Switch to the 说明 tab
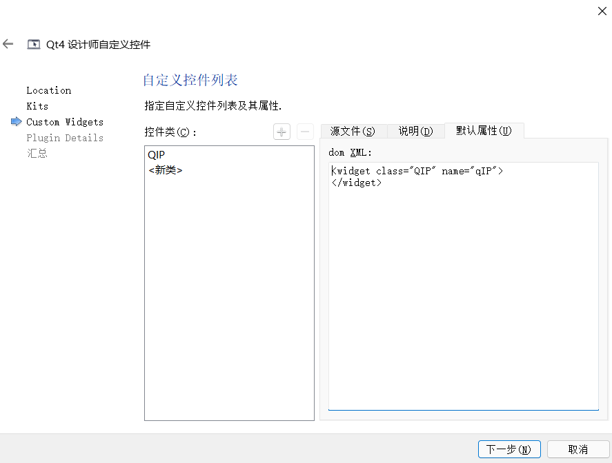This screenshot has width=612, height=463. point(416,131)
